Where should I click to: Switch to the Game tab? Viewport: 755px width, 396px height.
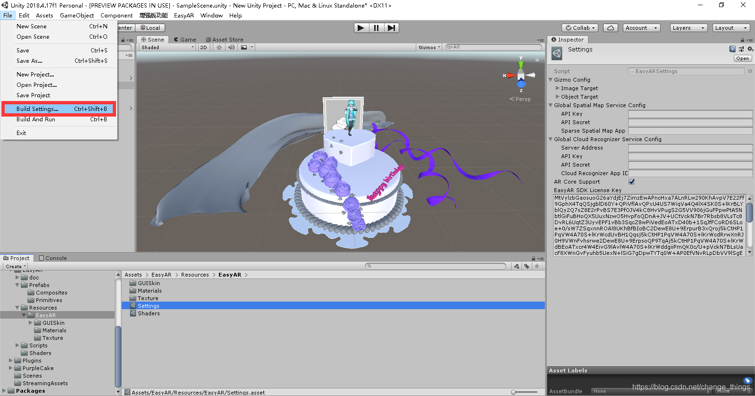[x=185, y=40]
